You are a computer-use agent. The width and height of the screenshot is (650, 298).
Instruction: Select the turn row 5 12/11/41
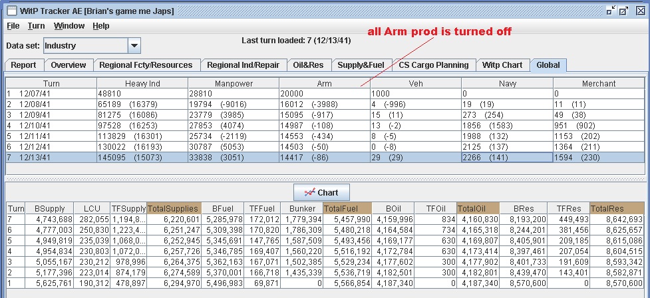(x=325, y=136)
